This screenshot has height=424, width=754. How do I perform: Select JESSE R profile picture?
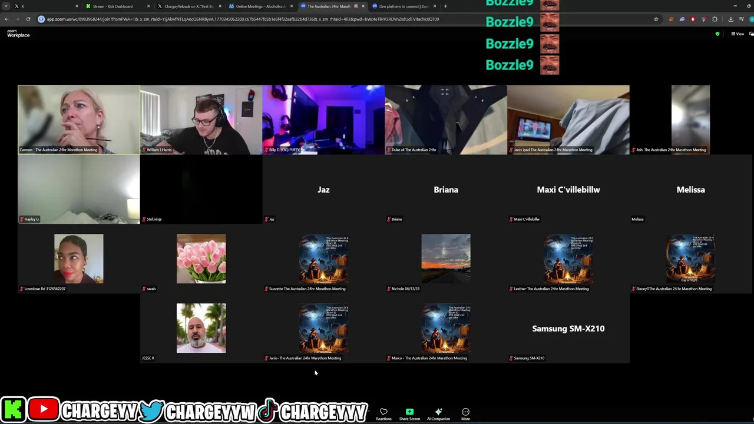pos(201,328)
